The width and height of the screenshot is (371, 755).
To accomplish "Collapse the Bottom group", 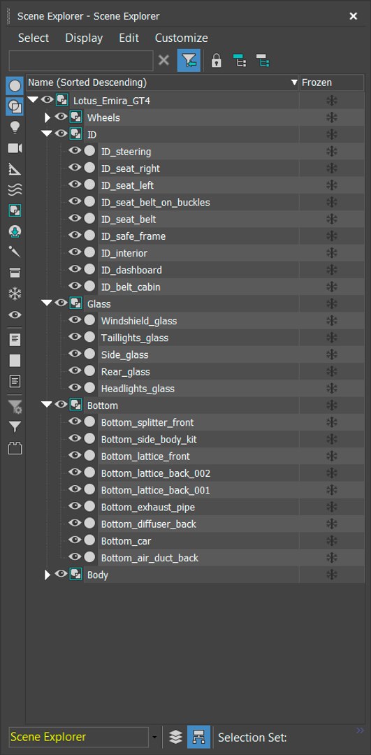I will pos(47,405).
